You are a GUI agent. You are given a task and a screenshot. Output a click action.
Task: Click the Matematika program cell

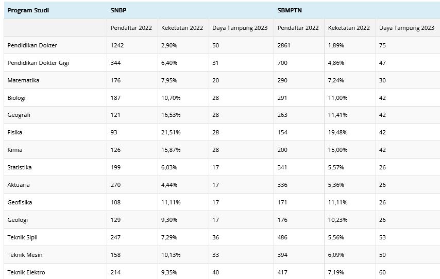pyautogui.click(x=55, y=80)
